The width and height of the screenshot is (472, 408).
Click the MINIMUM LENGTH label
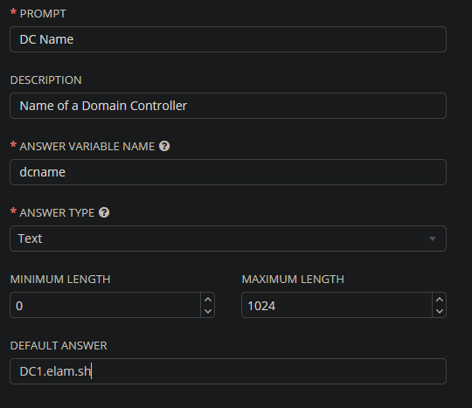pyautogui.click(x=60, y=280)
